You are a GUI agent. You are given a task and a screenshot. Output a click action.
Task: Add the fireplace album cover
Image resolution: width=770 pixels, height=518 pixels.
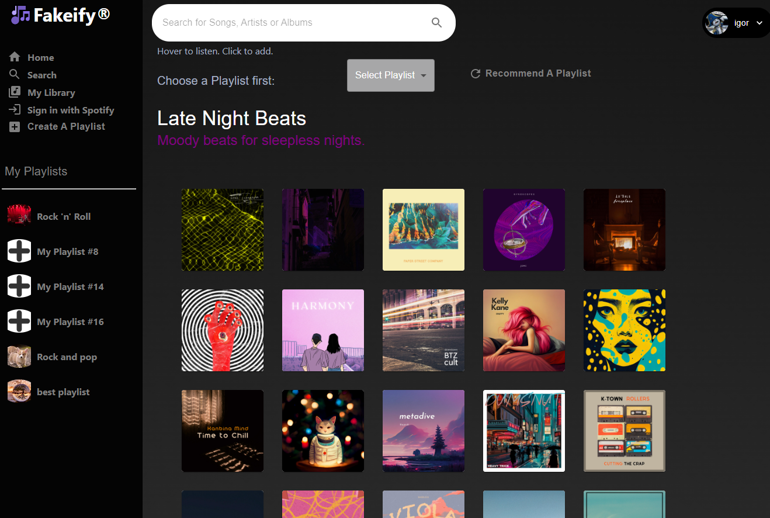point(625,230)
